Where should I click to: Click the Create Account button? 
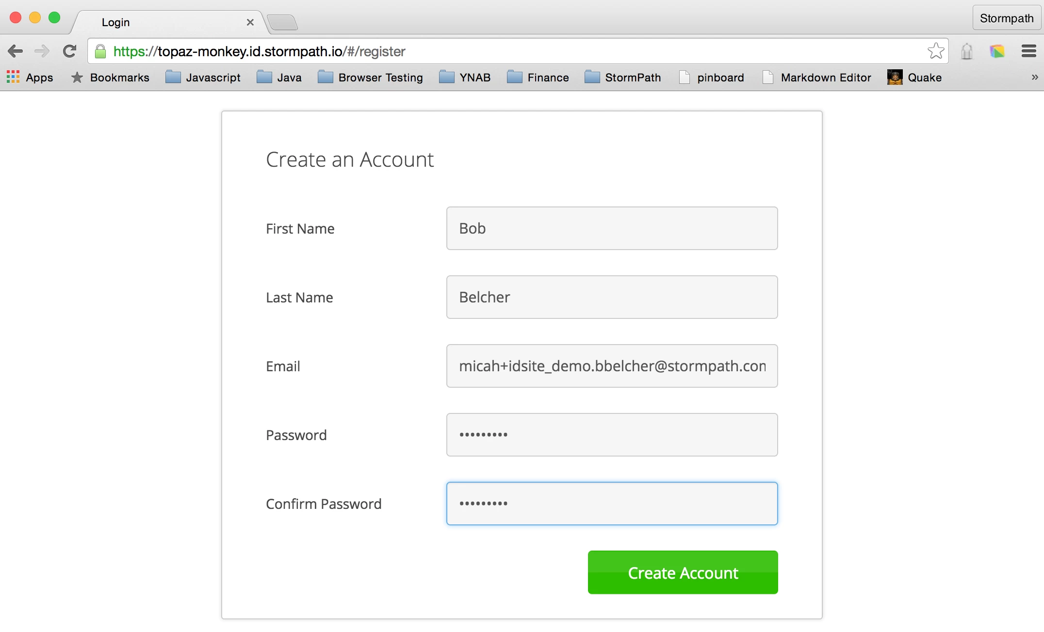[683, 572]
